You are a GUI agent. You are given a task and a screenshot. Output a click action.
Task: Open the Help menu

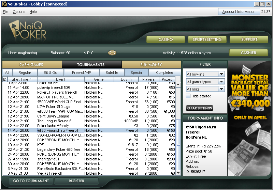click(33, 12)
